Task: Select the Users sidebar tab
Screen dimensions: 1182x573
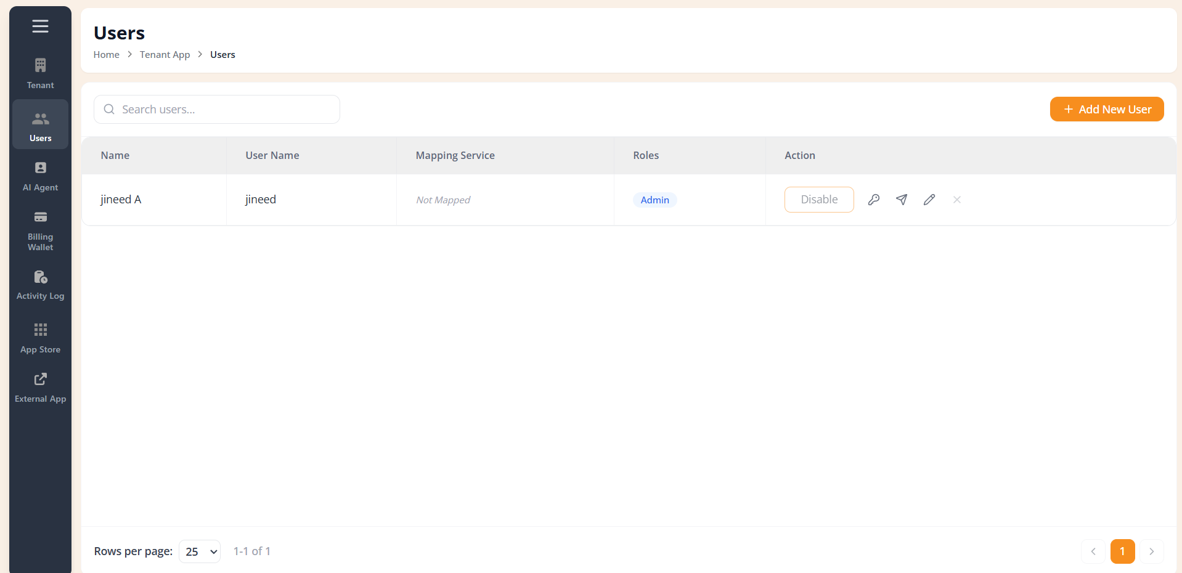Action: [40, 124]
